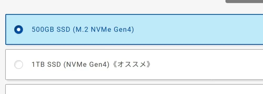
Task: Choose the 1TB SSD (NVMe Gen4) option row
Action: point(134,64)
